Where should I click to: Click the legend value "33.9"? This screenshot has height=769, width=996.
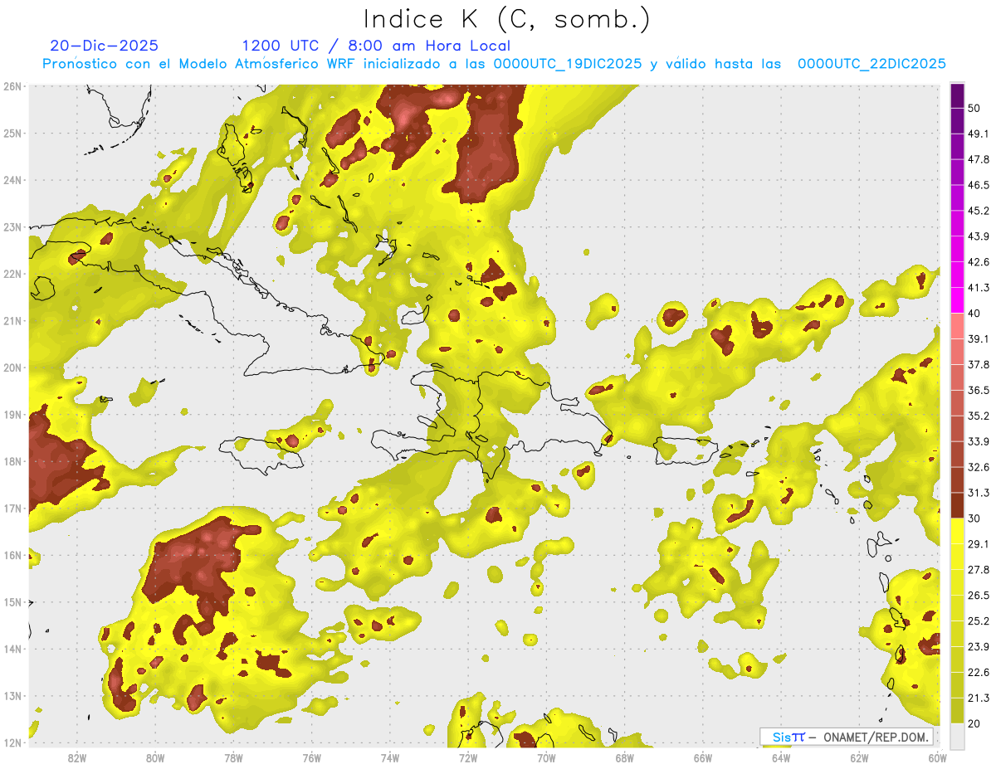pos(979,441)
